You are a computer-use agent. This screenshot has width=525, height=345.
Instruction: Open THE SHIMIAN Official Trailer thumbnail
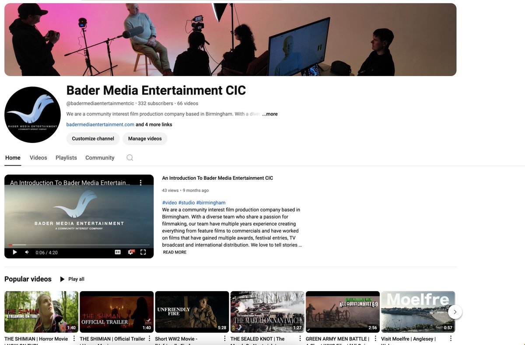click(117, 312)
